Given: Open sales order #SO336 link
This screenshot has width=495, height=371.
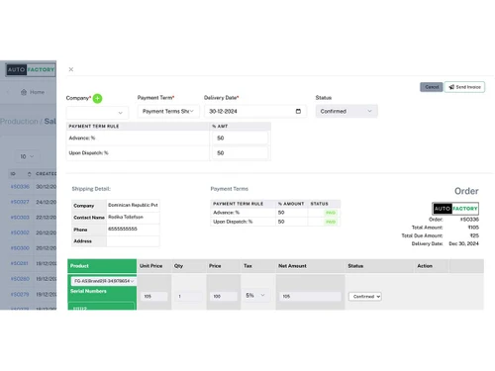Looking at the screenshot, I should (20, 187).
